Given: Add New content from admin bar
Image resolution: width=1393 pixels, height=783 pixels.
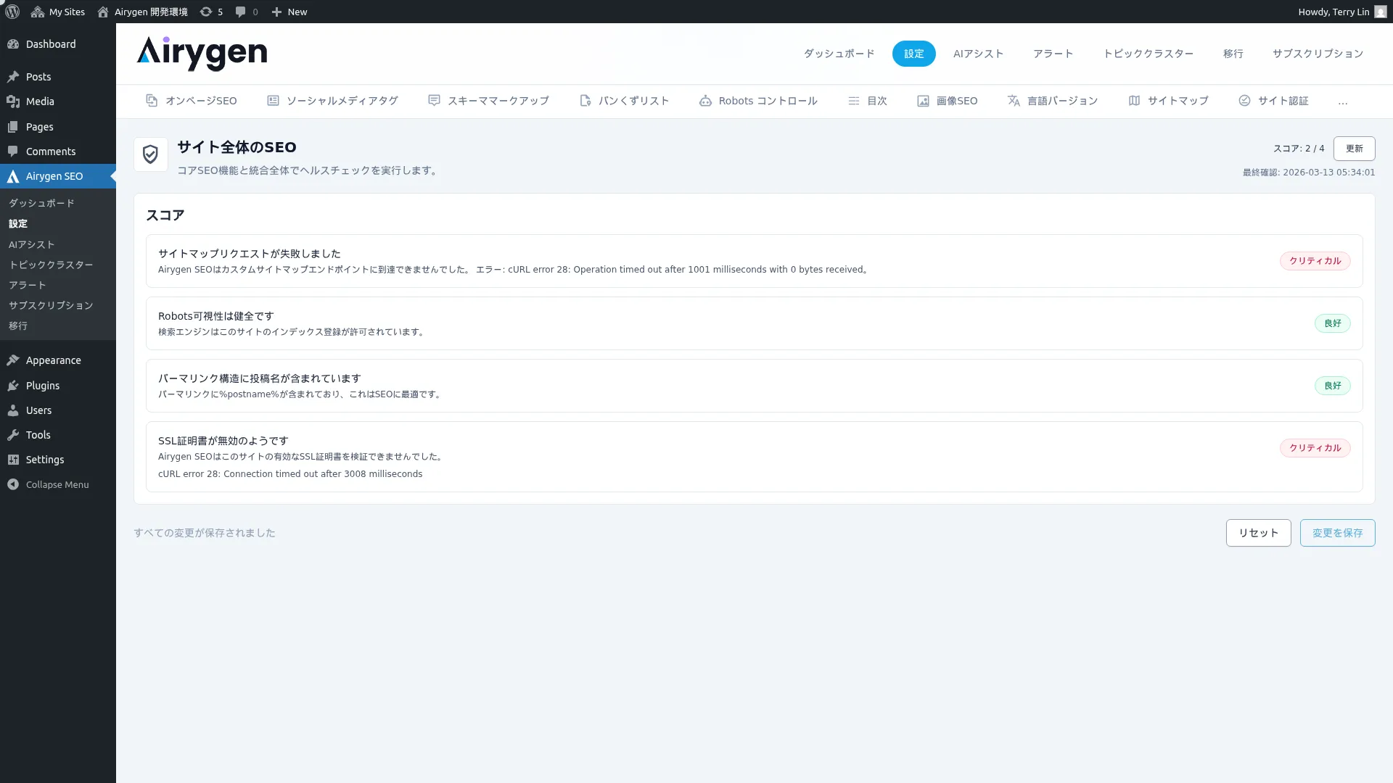Looking at the screenshot, I should 289,12.
